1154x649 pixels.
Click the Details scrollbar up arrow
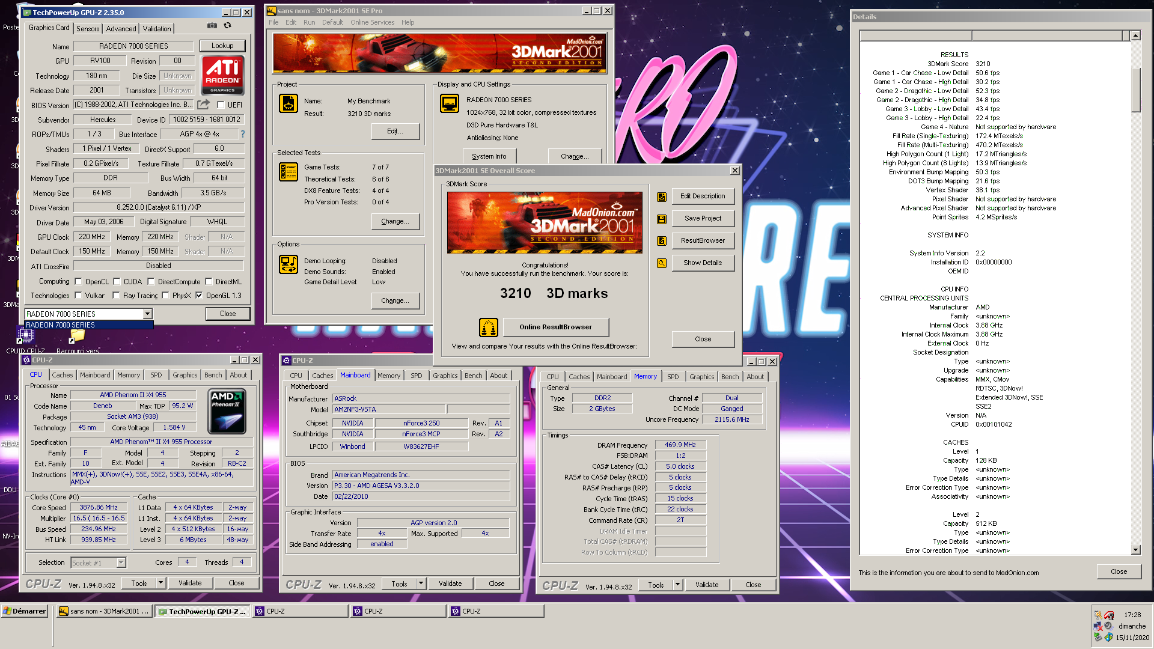click(x=1135, y=35)
